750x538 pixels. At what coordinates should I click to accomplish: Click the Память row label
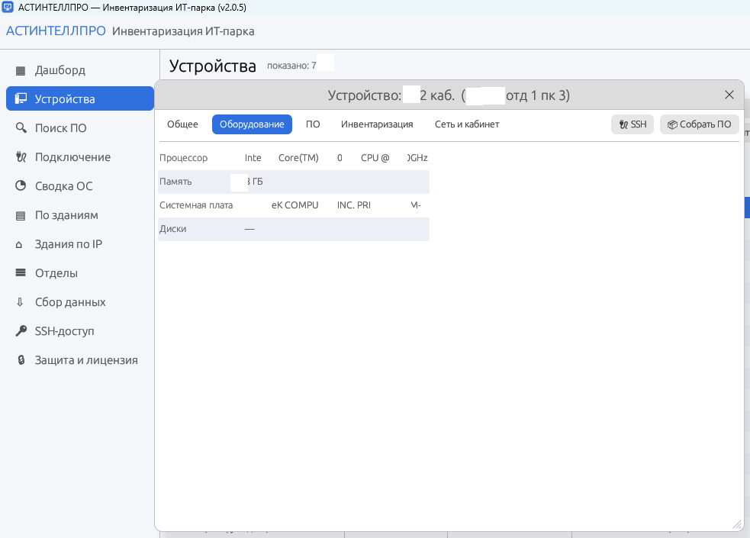point(175,182)
